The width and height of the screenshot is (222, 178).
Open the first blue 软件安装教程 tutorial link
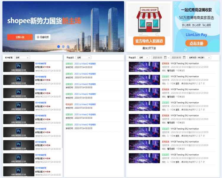41,63
